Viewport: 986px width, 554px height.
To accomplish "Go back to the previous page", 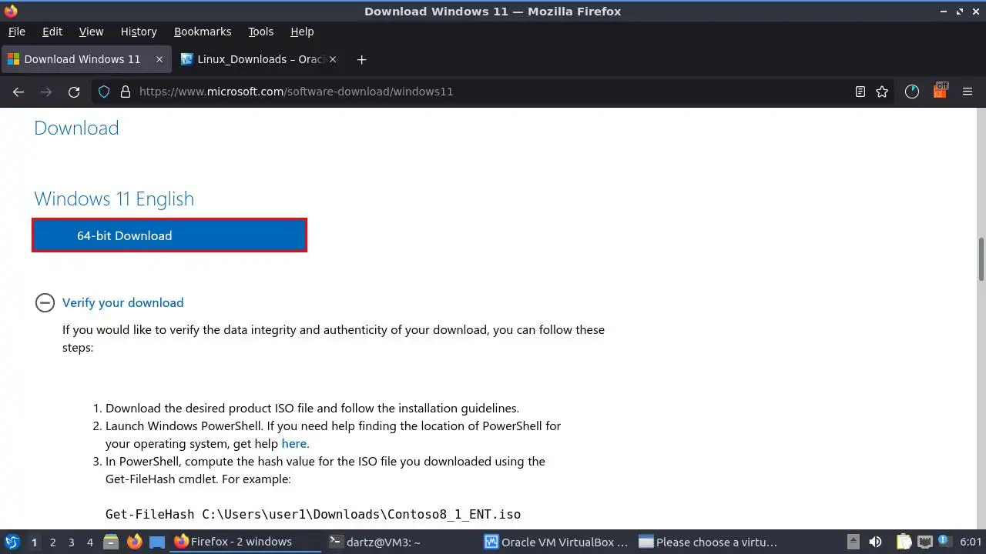I will tap(18, 92).
